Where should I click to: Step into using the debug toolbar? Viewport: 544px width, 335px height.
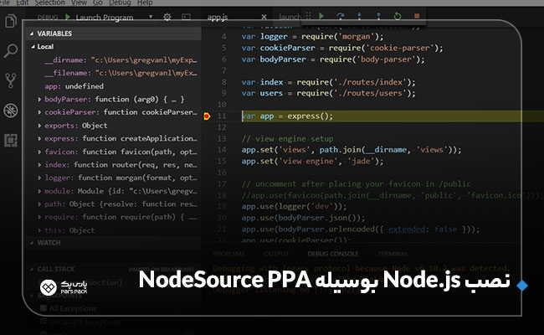coord(359,16)
